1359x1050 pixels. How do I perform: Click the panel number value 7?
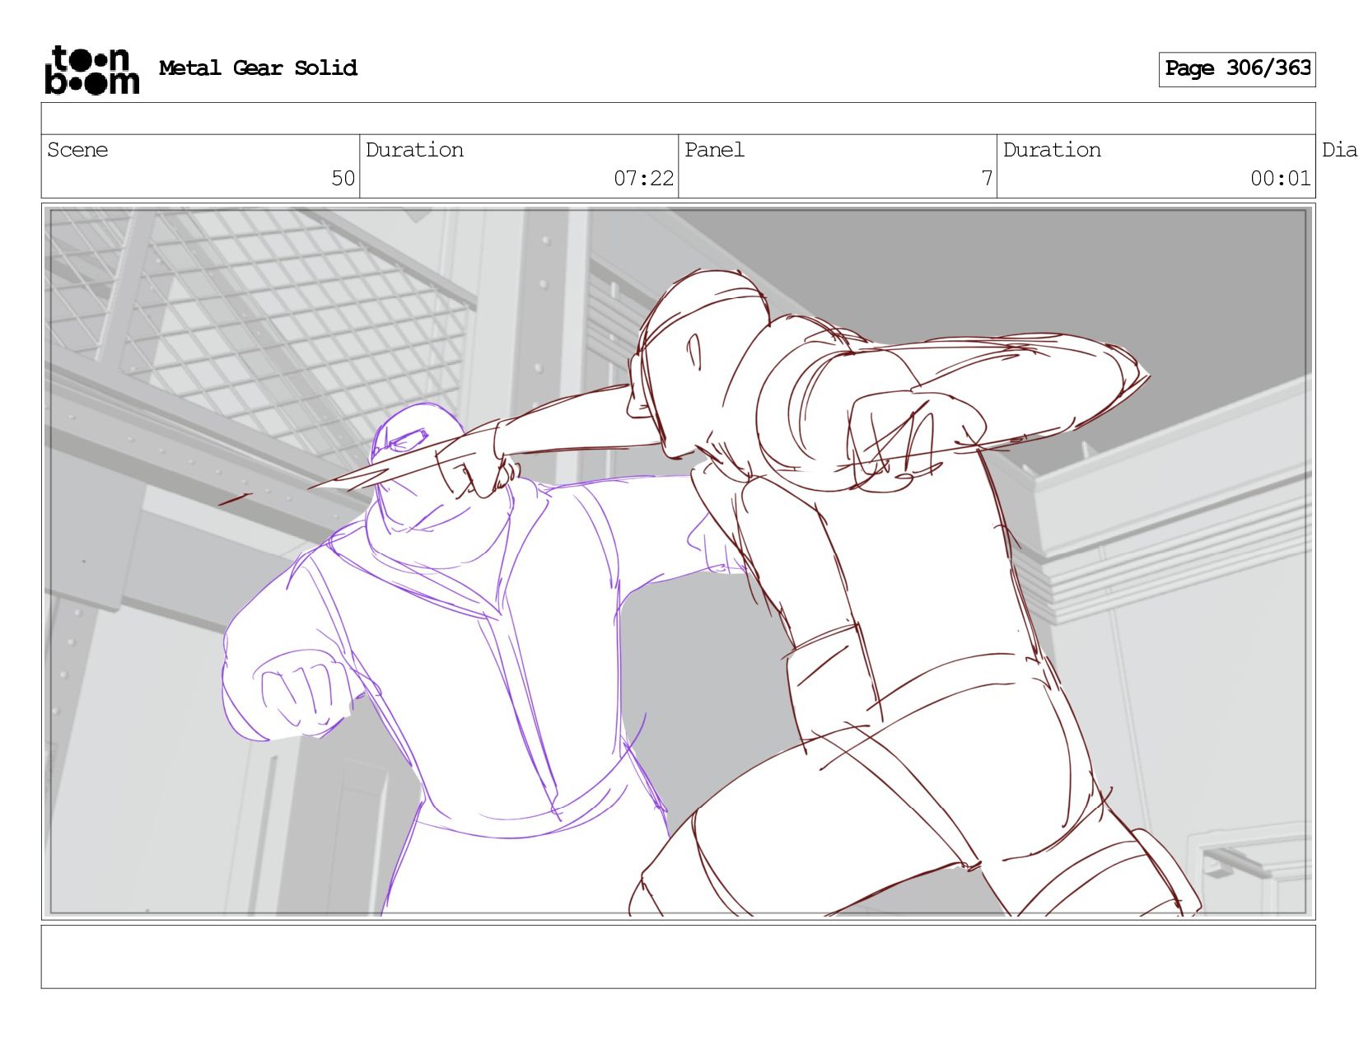987,179
